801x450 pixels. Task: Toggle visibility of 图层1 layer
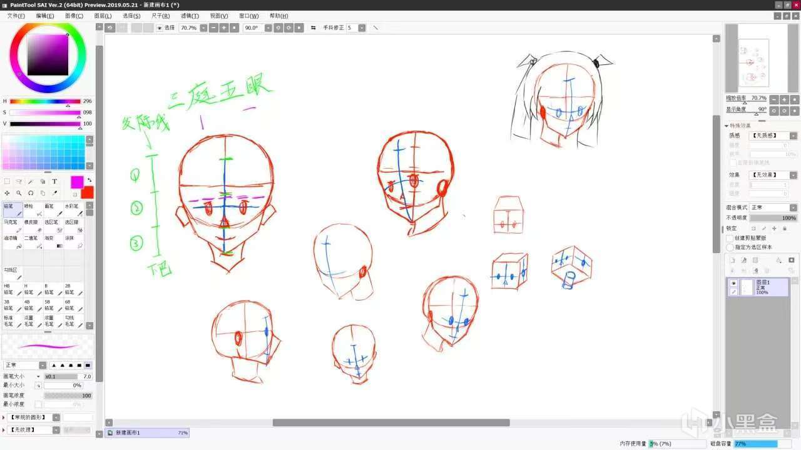[x=733, y=283]
